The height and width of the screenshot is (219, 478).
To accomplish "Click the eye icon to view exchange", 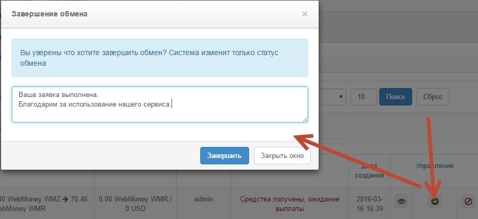I will (x=402, y=202).
